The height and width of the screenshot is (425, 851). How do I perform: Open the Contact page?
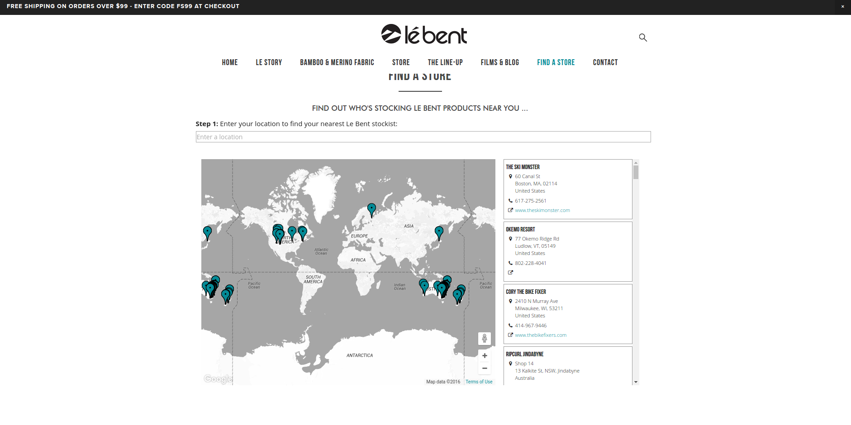(605, 62)
